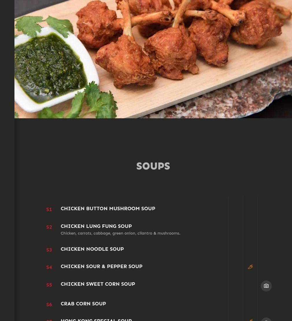Image resolution: width=292 pixels, height=321 pixels.
Task: Click the Chicken Lung Fung Soup ingredients description
Action: 120,233
